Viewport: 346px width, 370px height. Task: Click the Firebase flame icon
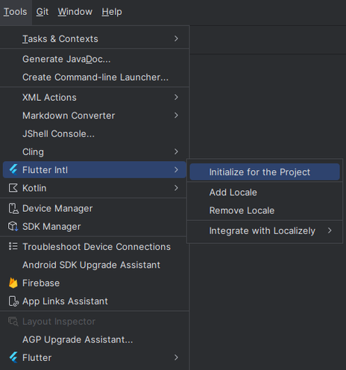(13, 283)
